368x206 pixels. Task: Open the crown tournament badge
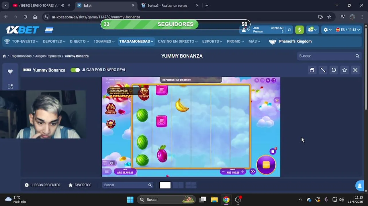(x=111, y=123)
